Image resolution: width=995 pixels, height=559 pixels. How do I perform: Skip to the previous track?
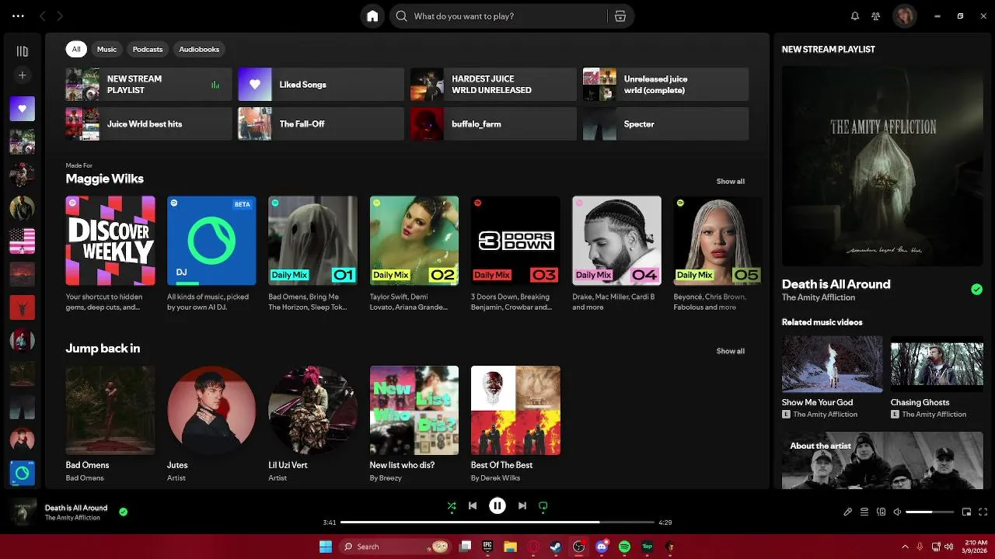pos(473,505)
